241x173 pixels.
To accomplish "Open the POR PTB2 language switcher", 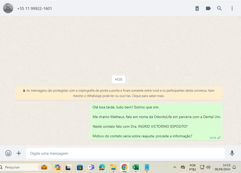I will 193,167.
